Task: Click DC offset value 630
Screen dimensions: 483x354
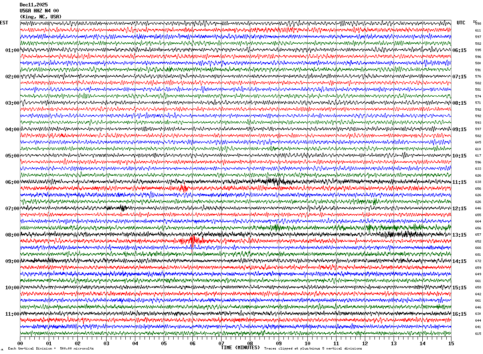Action: click(478, 314)
